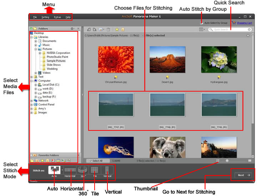257x196 pixels.
Task: Click the shopping cart icon
Action: click(233, 23)
